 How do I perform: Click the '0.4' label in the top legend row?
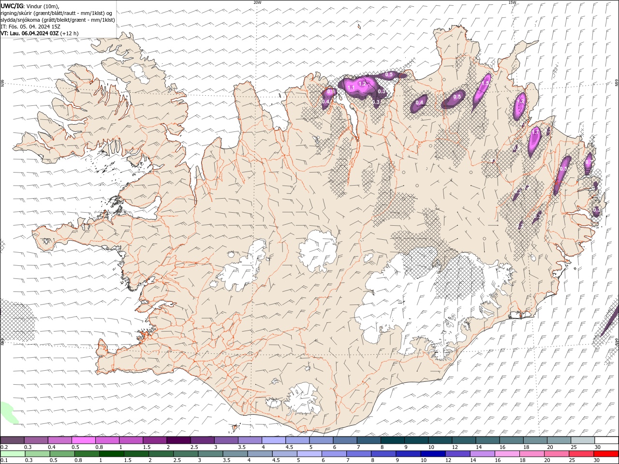(51, 447)
